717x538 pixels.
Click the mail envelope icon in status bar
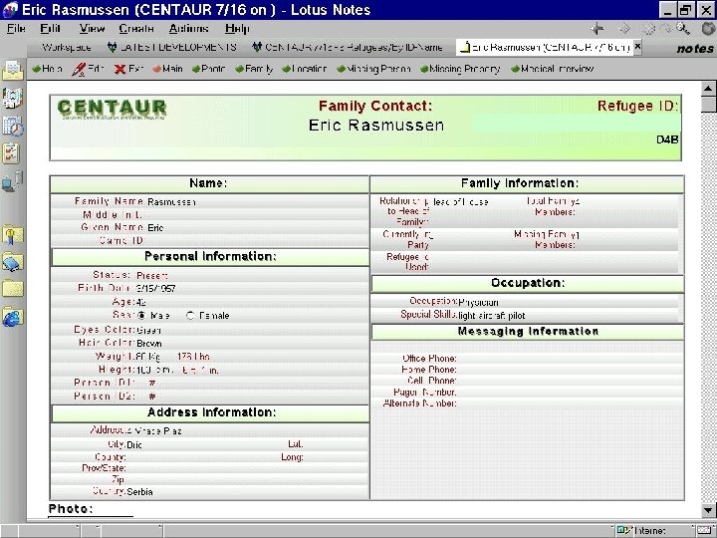pos(704,530)
